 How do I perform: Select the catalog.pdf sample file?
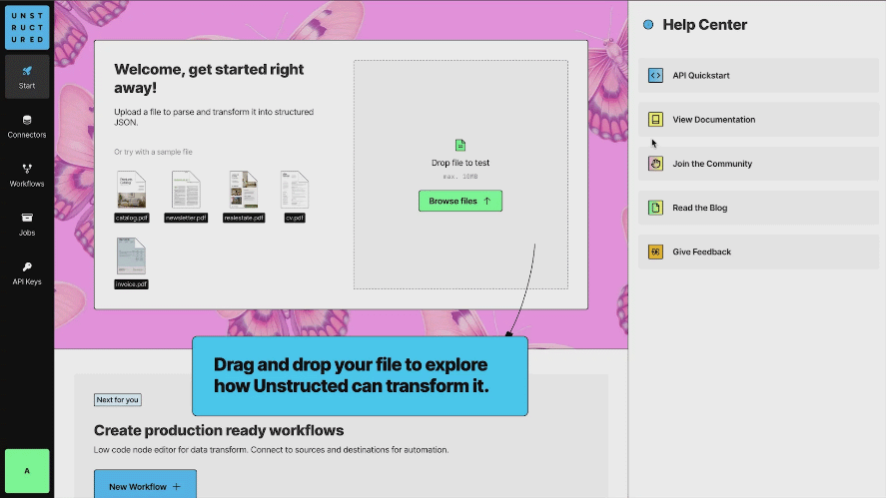pos(132,196)
